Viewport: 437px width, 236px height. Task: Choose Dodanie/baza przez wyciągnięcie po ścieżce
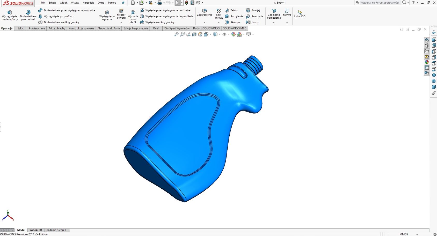(x=67, y=10)
